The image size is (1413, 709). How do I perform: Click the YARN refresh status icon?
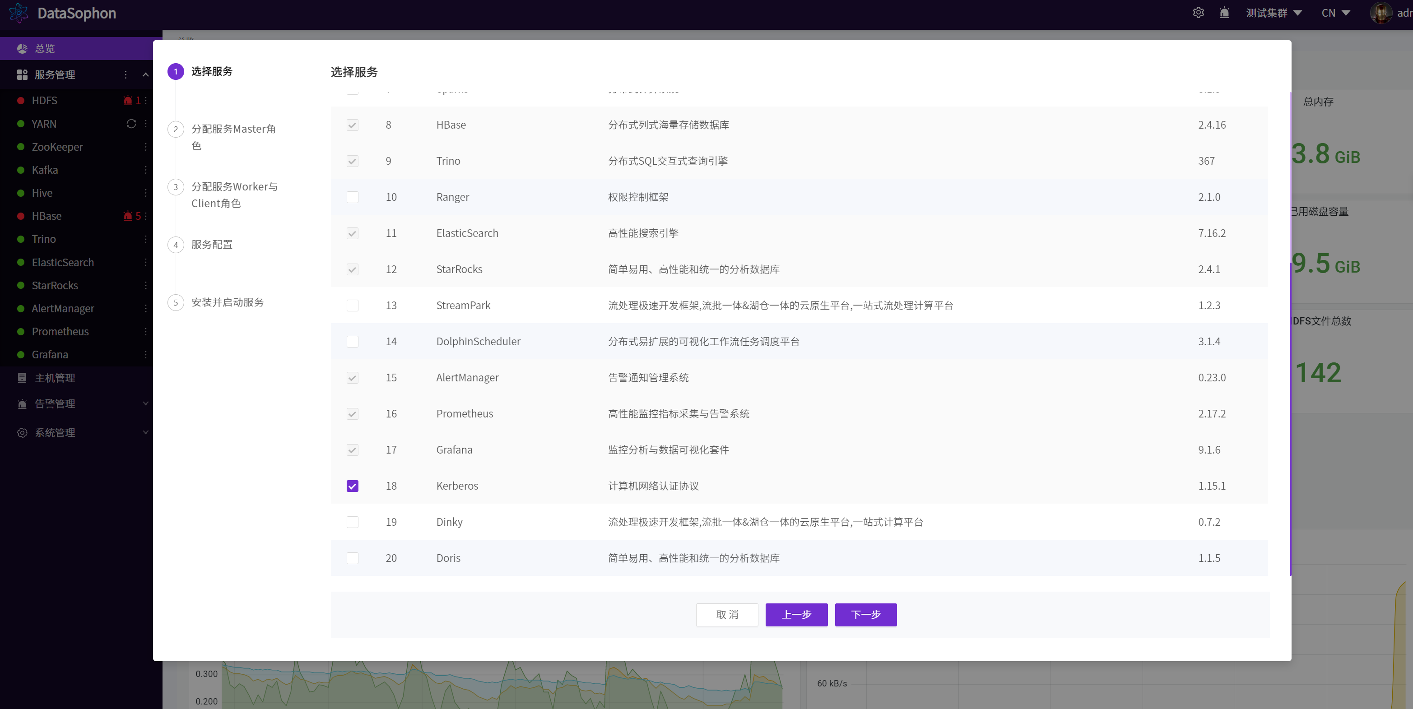pyautogui.click(x=131, y=123)
